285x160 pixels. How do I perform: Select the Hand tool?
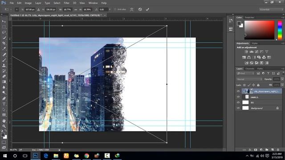(x=4, y=120)
